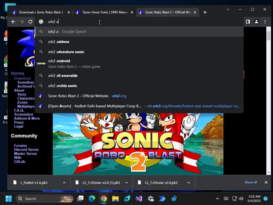
Task: Open the volume control in system tray
Action: (241, 199)
